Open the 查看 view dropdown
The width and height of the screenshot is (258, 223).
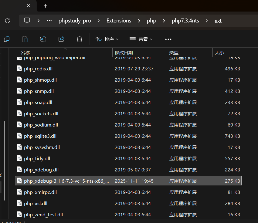coord(141,39)
